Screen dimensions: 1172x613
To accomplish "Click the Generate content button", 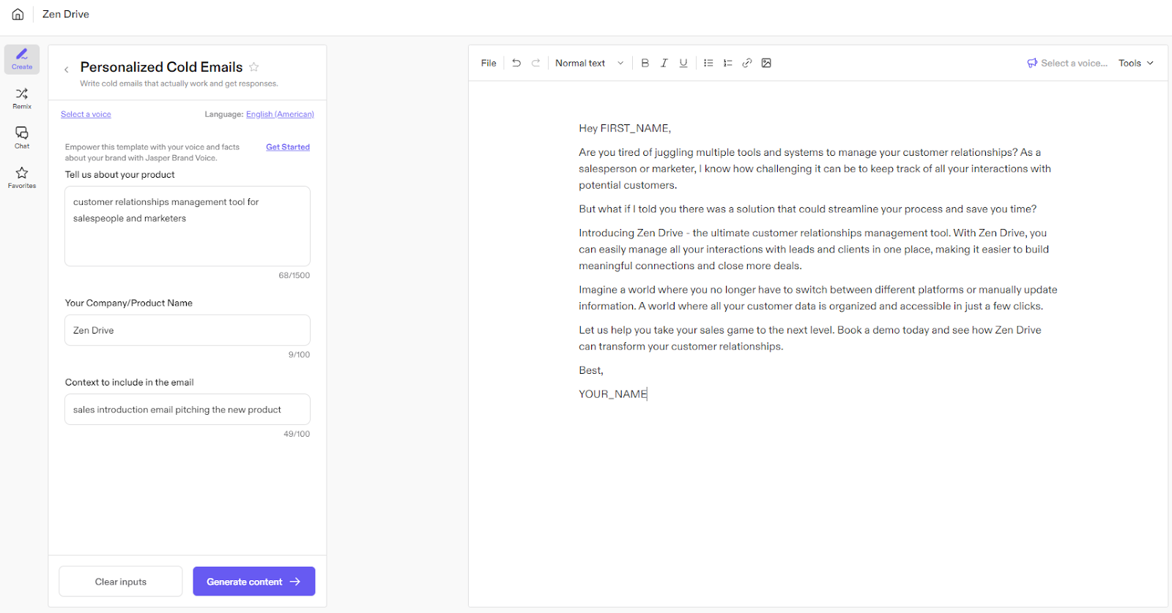I will click(x=254, y=582).
